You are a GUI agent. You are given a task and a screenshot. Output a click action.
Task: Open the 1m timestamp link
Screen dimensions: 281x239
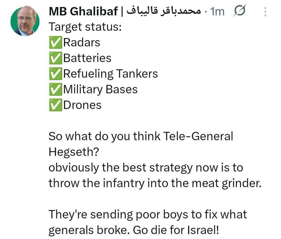pos(216,12)
